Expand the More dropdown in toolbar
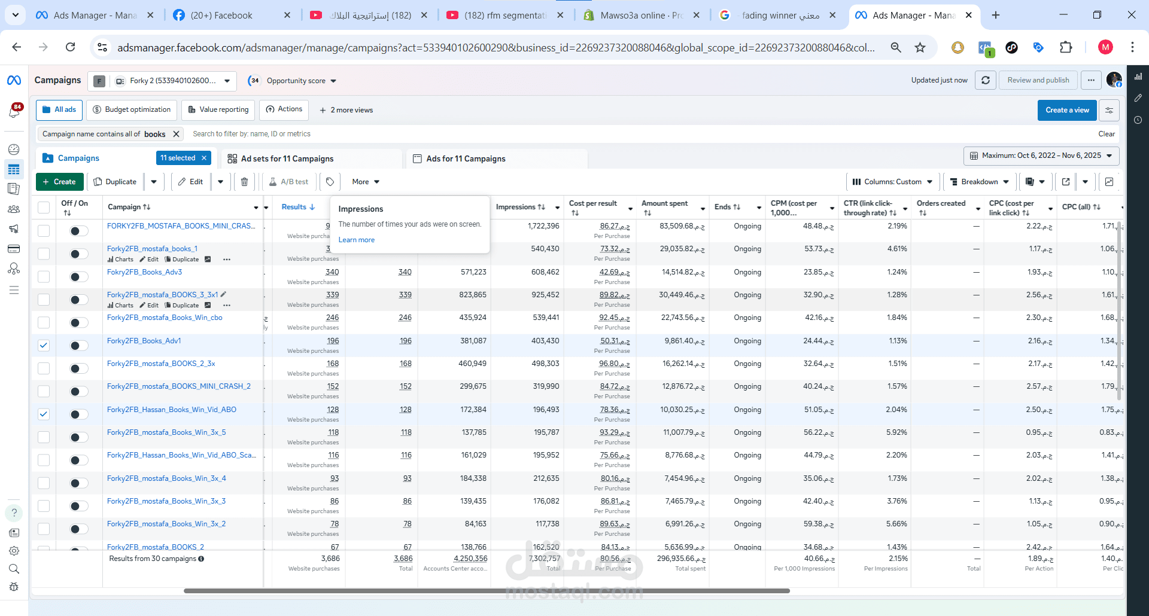Viewport: 1149px width, 616px height. point(366,182)
